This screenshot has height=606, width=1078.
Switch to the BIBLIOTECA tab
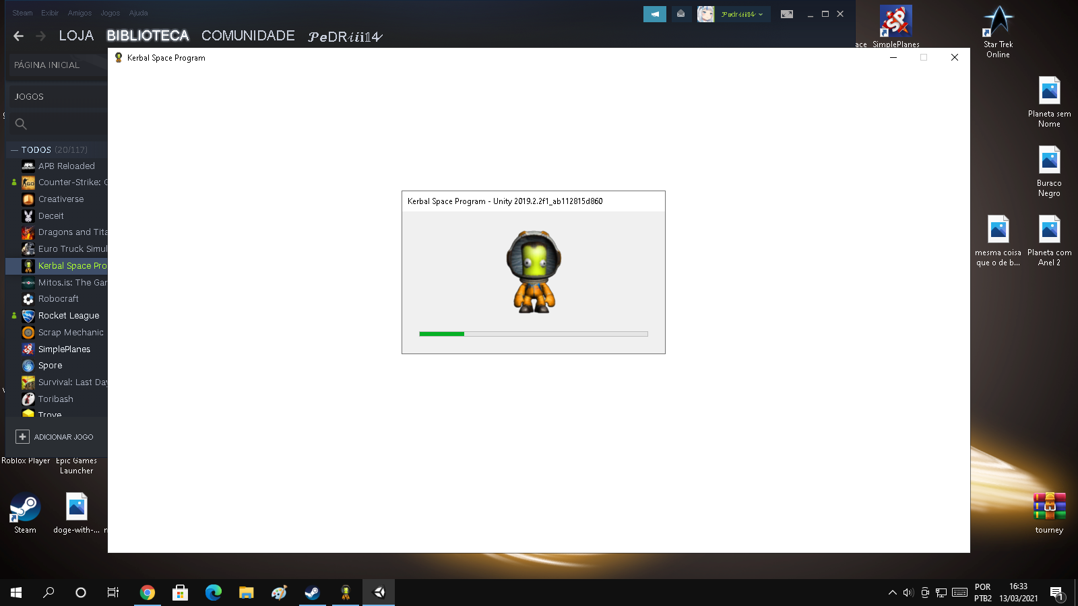[148, 36]
